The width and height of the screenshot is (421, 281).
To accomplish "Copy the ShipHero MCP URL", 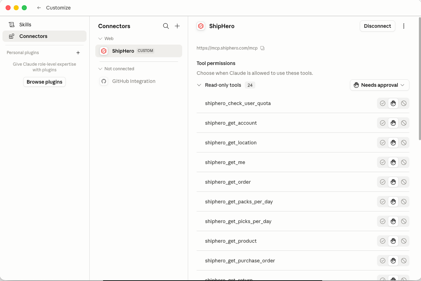I will tap(262, 48).
